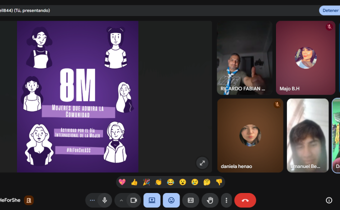Screen dimensions: 340x210
Task: Turn off the camera button
Action: 133,200
